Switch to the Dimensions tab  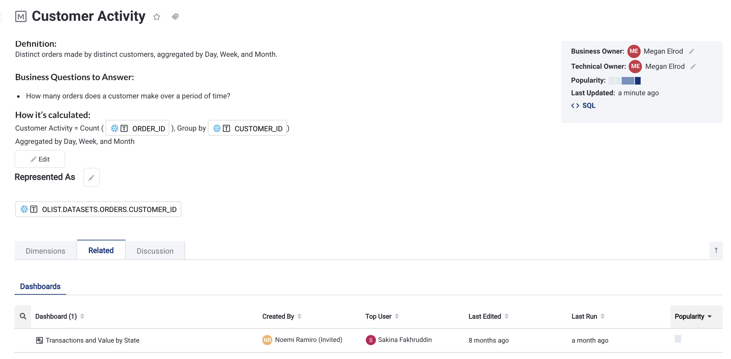45,251
